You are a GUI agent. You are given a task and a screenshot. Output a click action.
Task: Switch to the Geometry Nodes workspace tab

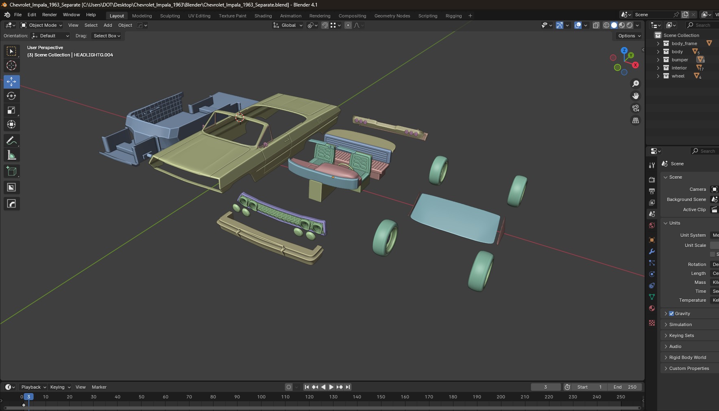click(x=392, y=16)
